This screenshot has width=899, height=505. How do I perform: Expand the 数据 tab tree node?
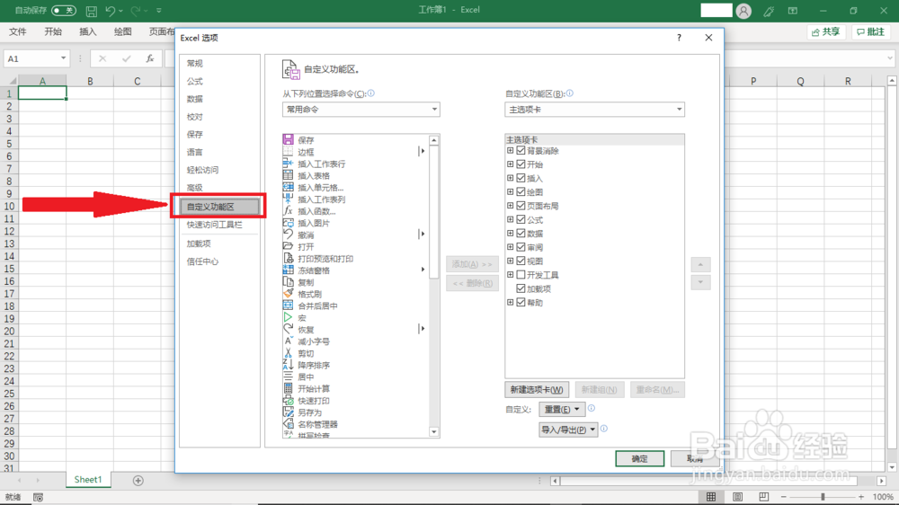click(x=511, y=234)
